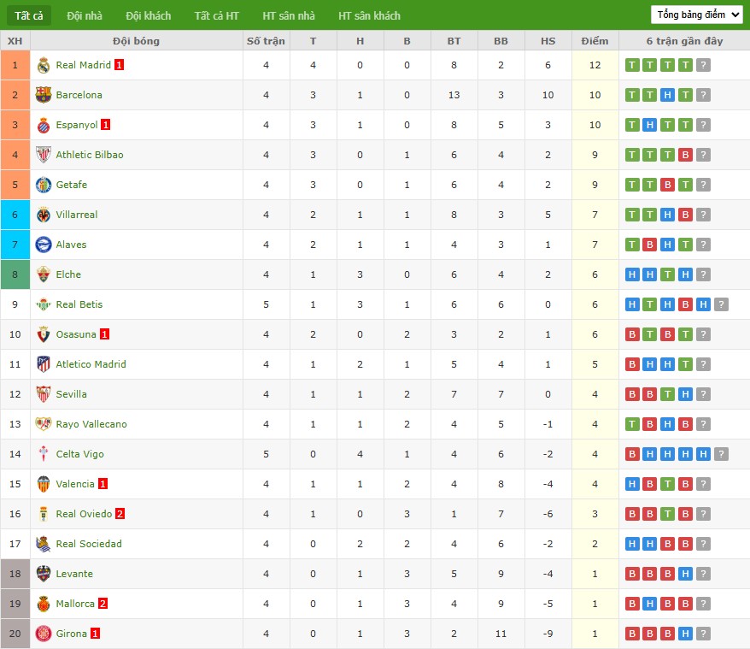Switch to HT sân khách tab
Viewport: 750px width, 649px height.
coord(369,15)
